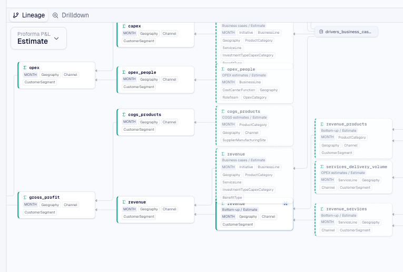Screen dimensions: 403x272
Task: Click ServiceLine tag on revenue_services node
Action: (347, 222)
